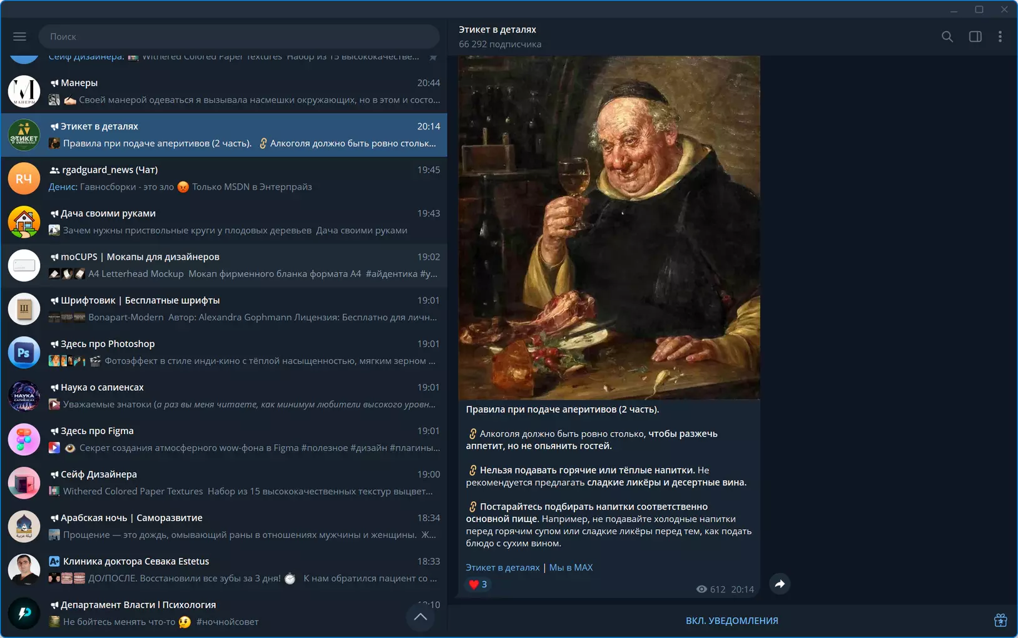The height and width of the screenshot is (638, 1018).
Task: Open the hamburger main menu
Action: click(19, 36)
